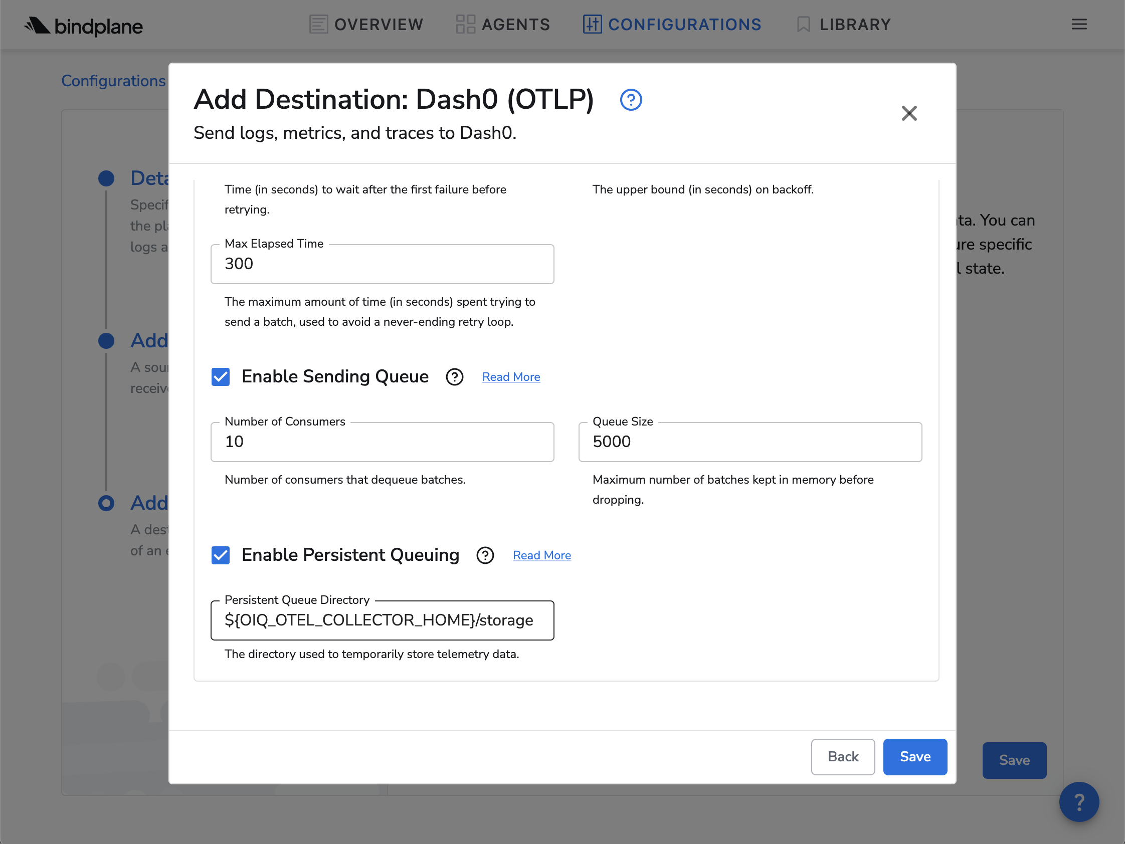
Task: Save the Dash0 destination
Action: point(914,757)
